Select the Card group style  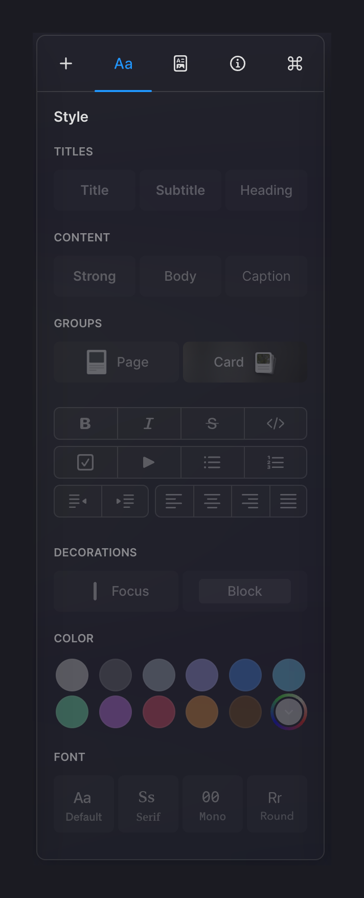click(244, 362)
